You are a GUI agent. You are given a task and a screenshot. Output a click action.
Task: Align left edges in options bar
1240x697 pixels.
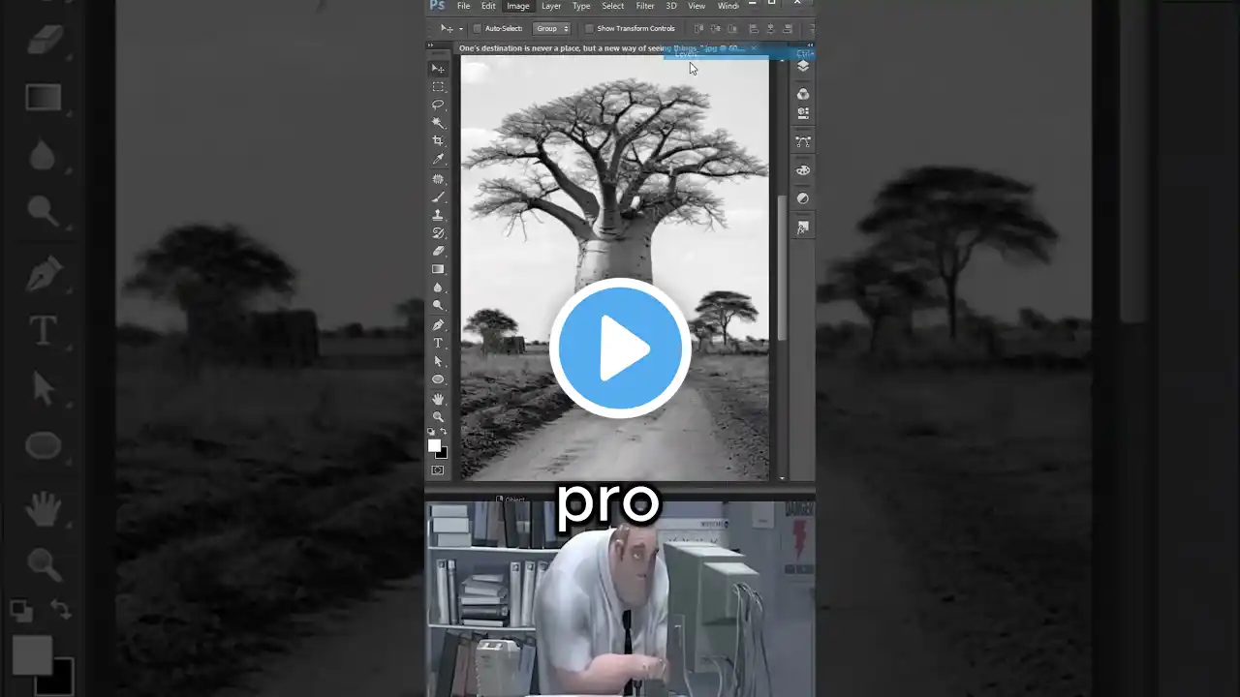[x=754, y=28]
